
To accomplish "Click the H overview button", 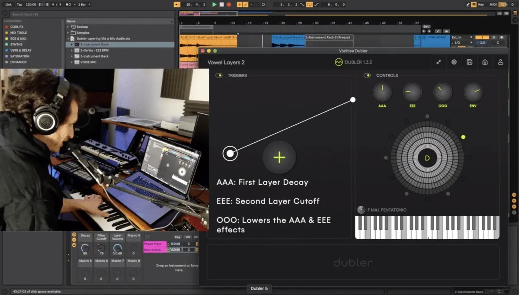I will pyautogui.click(x=500, y=13).
